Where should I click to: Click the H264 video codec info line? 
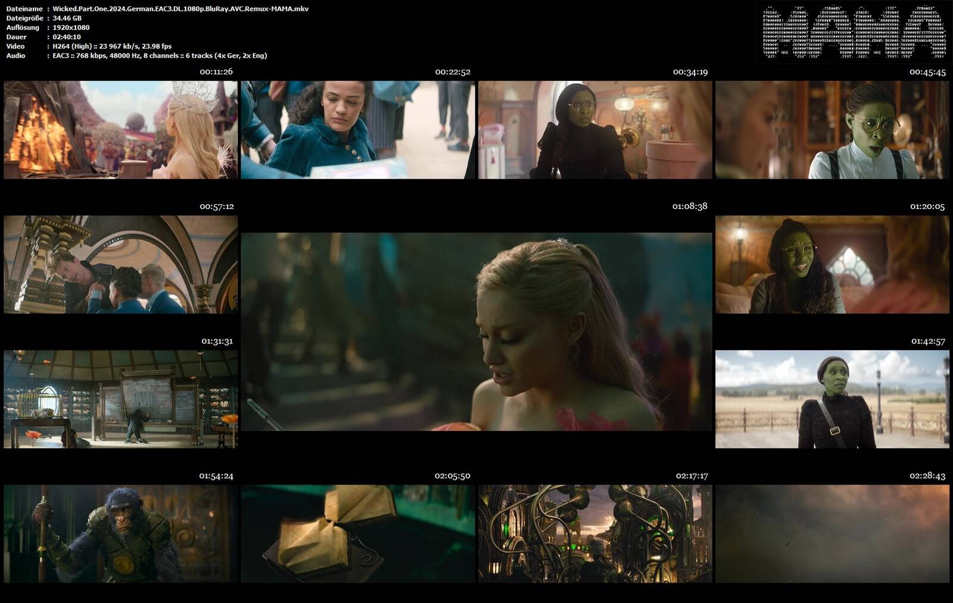pyautogui.click(x=112, y=46)
